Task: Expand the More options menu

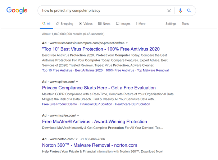Action: click(x=141, y=24)
